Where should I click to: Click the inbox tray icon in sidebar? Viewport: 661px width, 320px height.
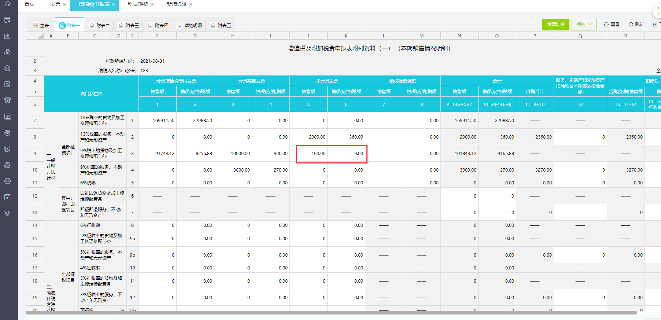coord(7,165)
